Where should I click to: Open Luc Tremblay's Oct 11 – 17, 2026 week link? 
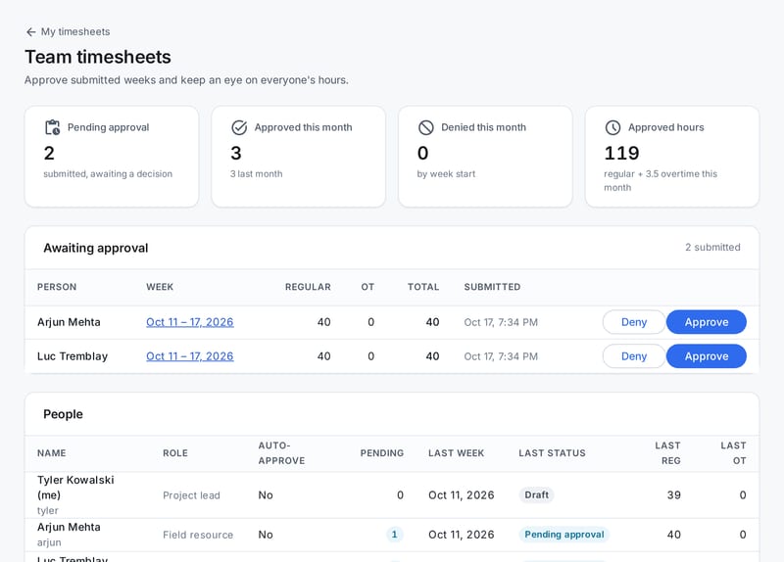pyautogui.click(x=189, y=356)
